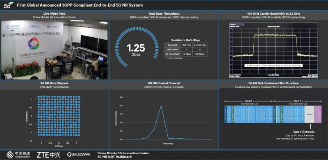Click the ZTE logo on the video backdrop
The height and width of the screenshot is (160, 328).
tap(34, 27)
